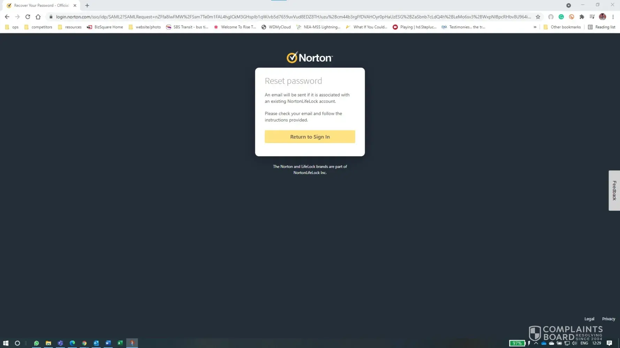This screenshot has height=348, width=620.
Task: Open Excel from the taskbar
Action: (120, 343)
